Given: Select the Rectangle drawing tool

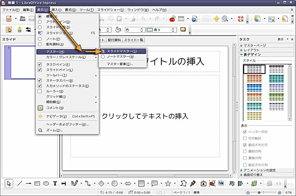Looking at the screenshot, I should click(x=37, y=184).
